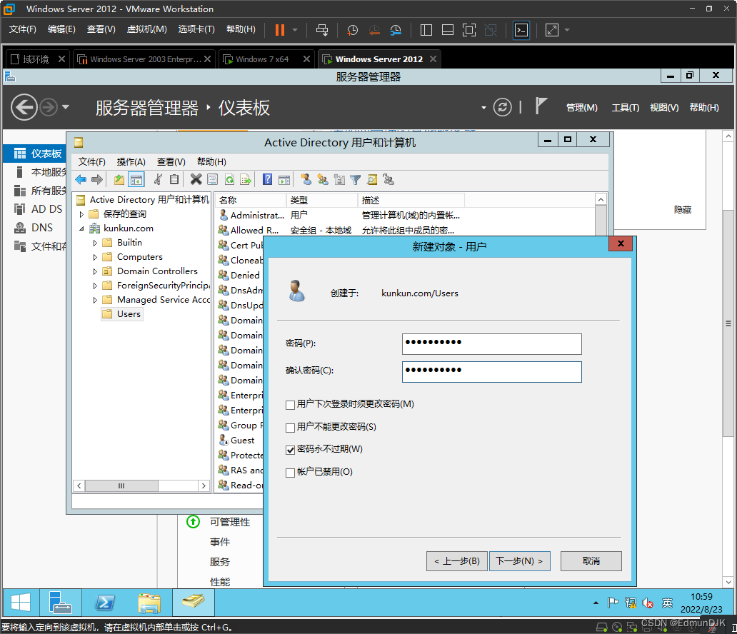Click 下一步(N) next button

pos(519,561)
